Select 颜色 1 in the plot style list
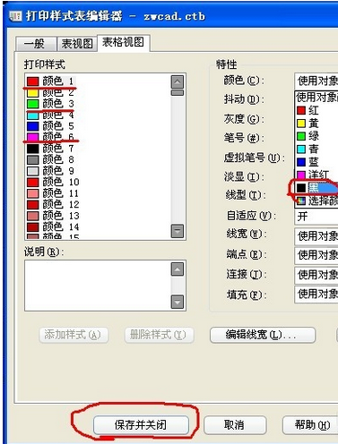The height and width of the screenshot is (444, 338). pyautogui.click(x=51, y=81)
